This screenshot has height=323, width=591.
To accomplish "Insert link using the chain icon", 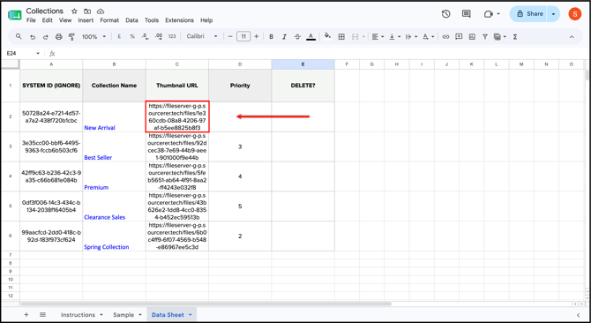I will click(445, 36).
